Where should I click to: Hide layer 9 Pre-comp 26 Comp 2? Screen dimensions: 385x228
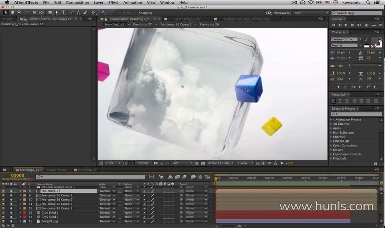pyautogui.click(x=3, y=196)
